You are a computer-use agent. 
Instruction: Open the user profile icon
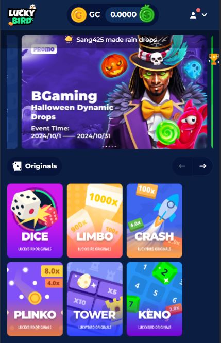[193, 15]
